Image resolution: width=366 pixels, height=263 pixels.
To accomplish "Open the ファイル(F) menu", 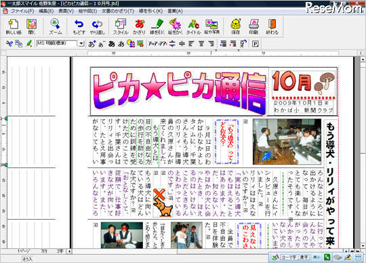I will coord(22,11).
